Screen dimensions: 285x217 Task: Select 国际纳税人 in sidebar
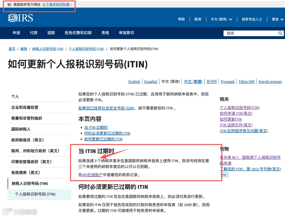click(39, 129)
